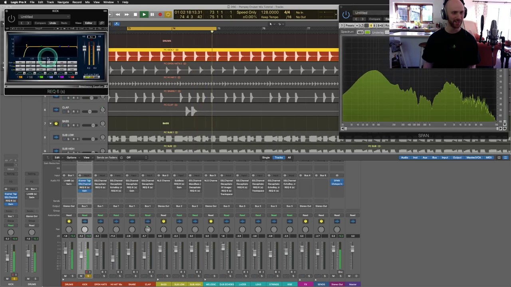Go to the previous preset in REQ 6

tap(22, 23)
